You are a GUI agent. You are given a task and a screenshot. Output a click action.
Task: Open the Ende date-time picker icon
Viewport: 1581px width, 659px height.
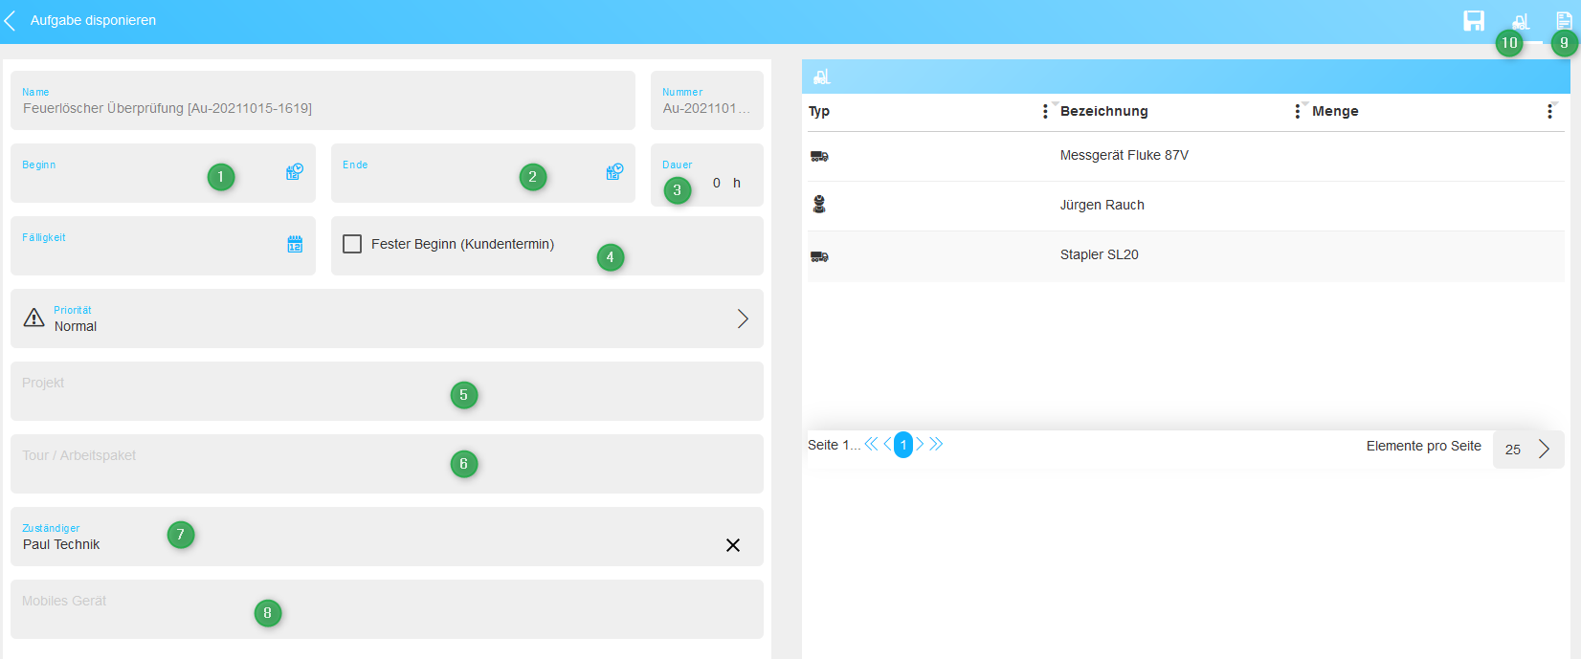point(614,172)
